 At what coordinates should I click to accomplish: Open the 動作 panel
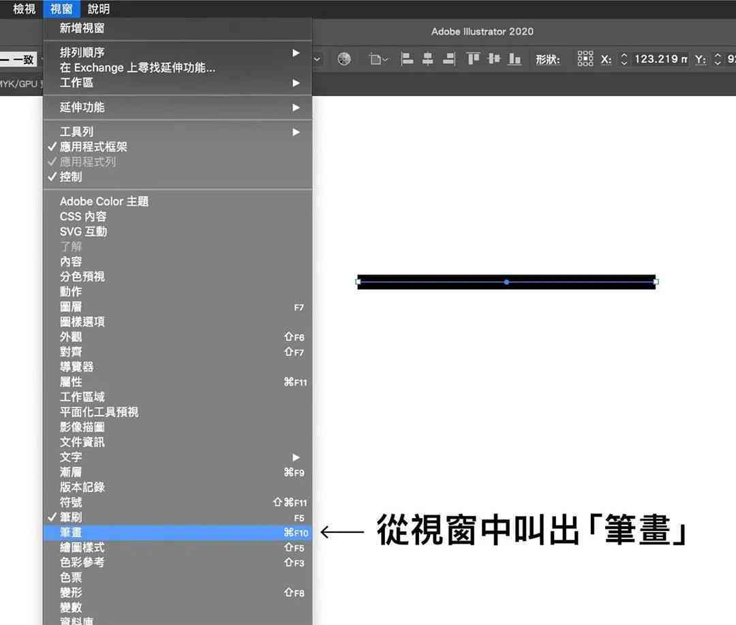177,292
